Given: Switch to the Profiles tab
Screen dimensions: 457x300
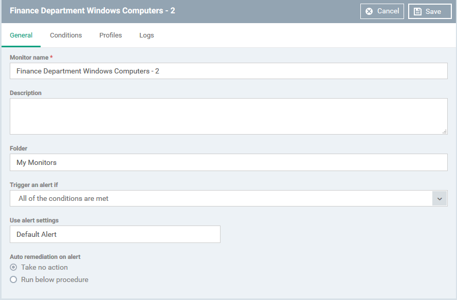Looking at the screenshot, I should 111,35.
